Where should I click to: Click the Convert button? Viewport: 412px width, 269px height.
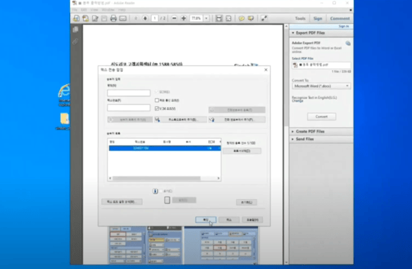[321, 117]
